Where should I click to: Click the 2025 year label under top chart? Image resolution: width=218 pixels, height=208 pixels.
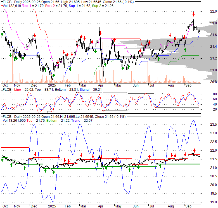(x=52, y=85)
